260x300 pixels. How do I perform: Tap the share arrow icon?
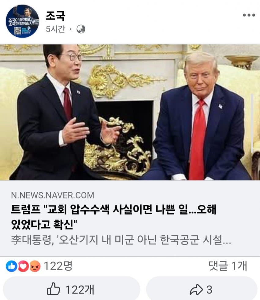click(x=196, y=290)
